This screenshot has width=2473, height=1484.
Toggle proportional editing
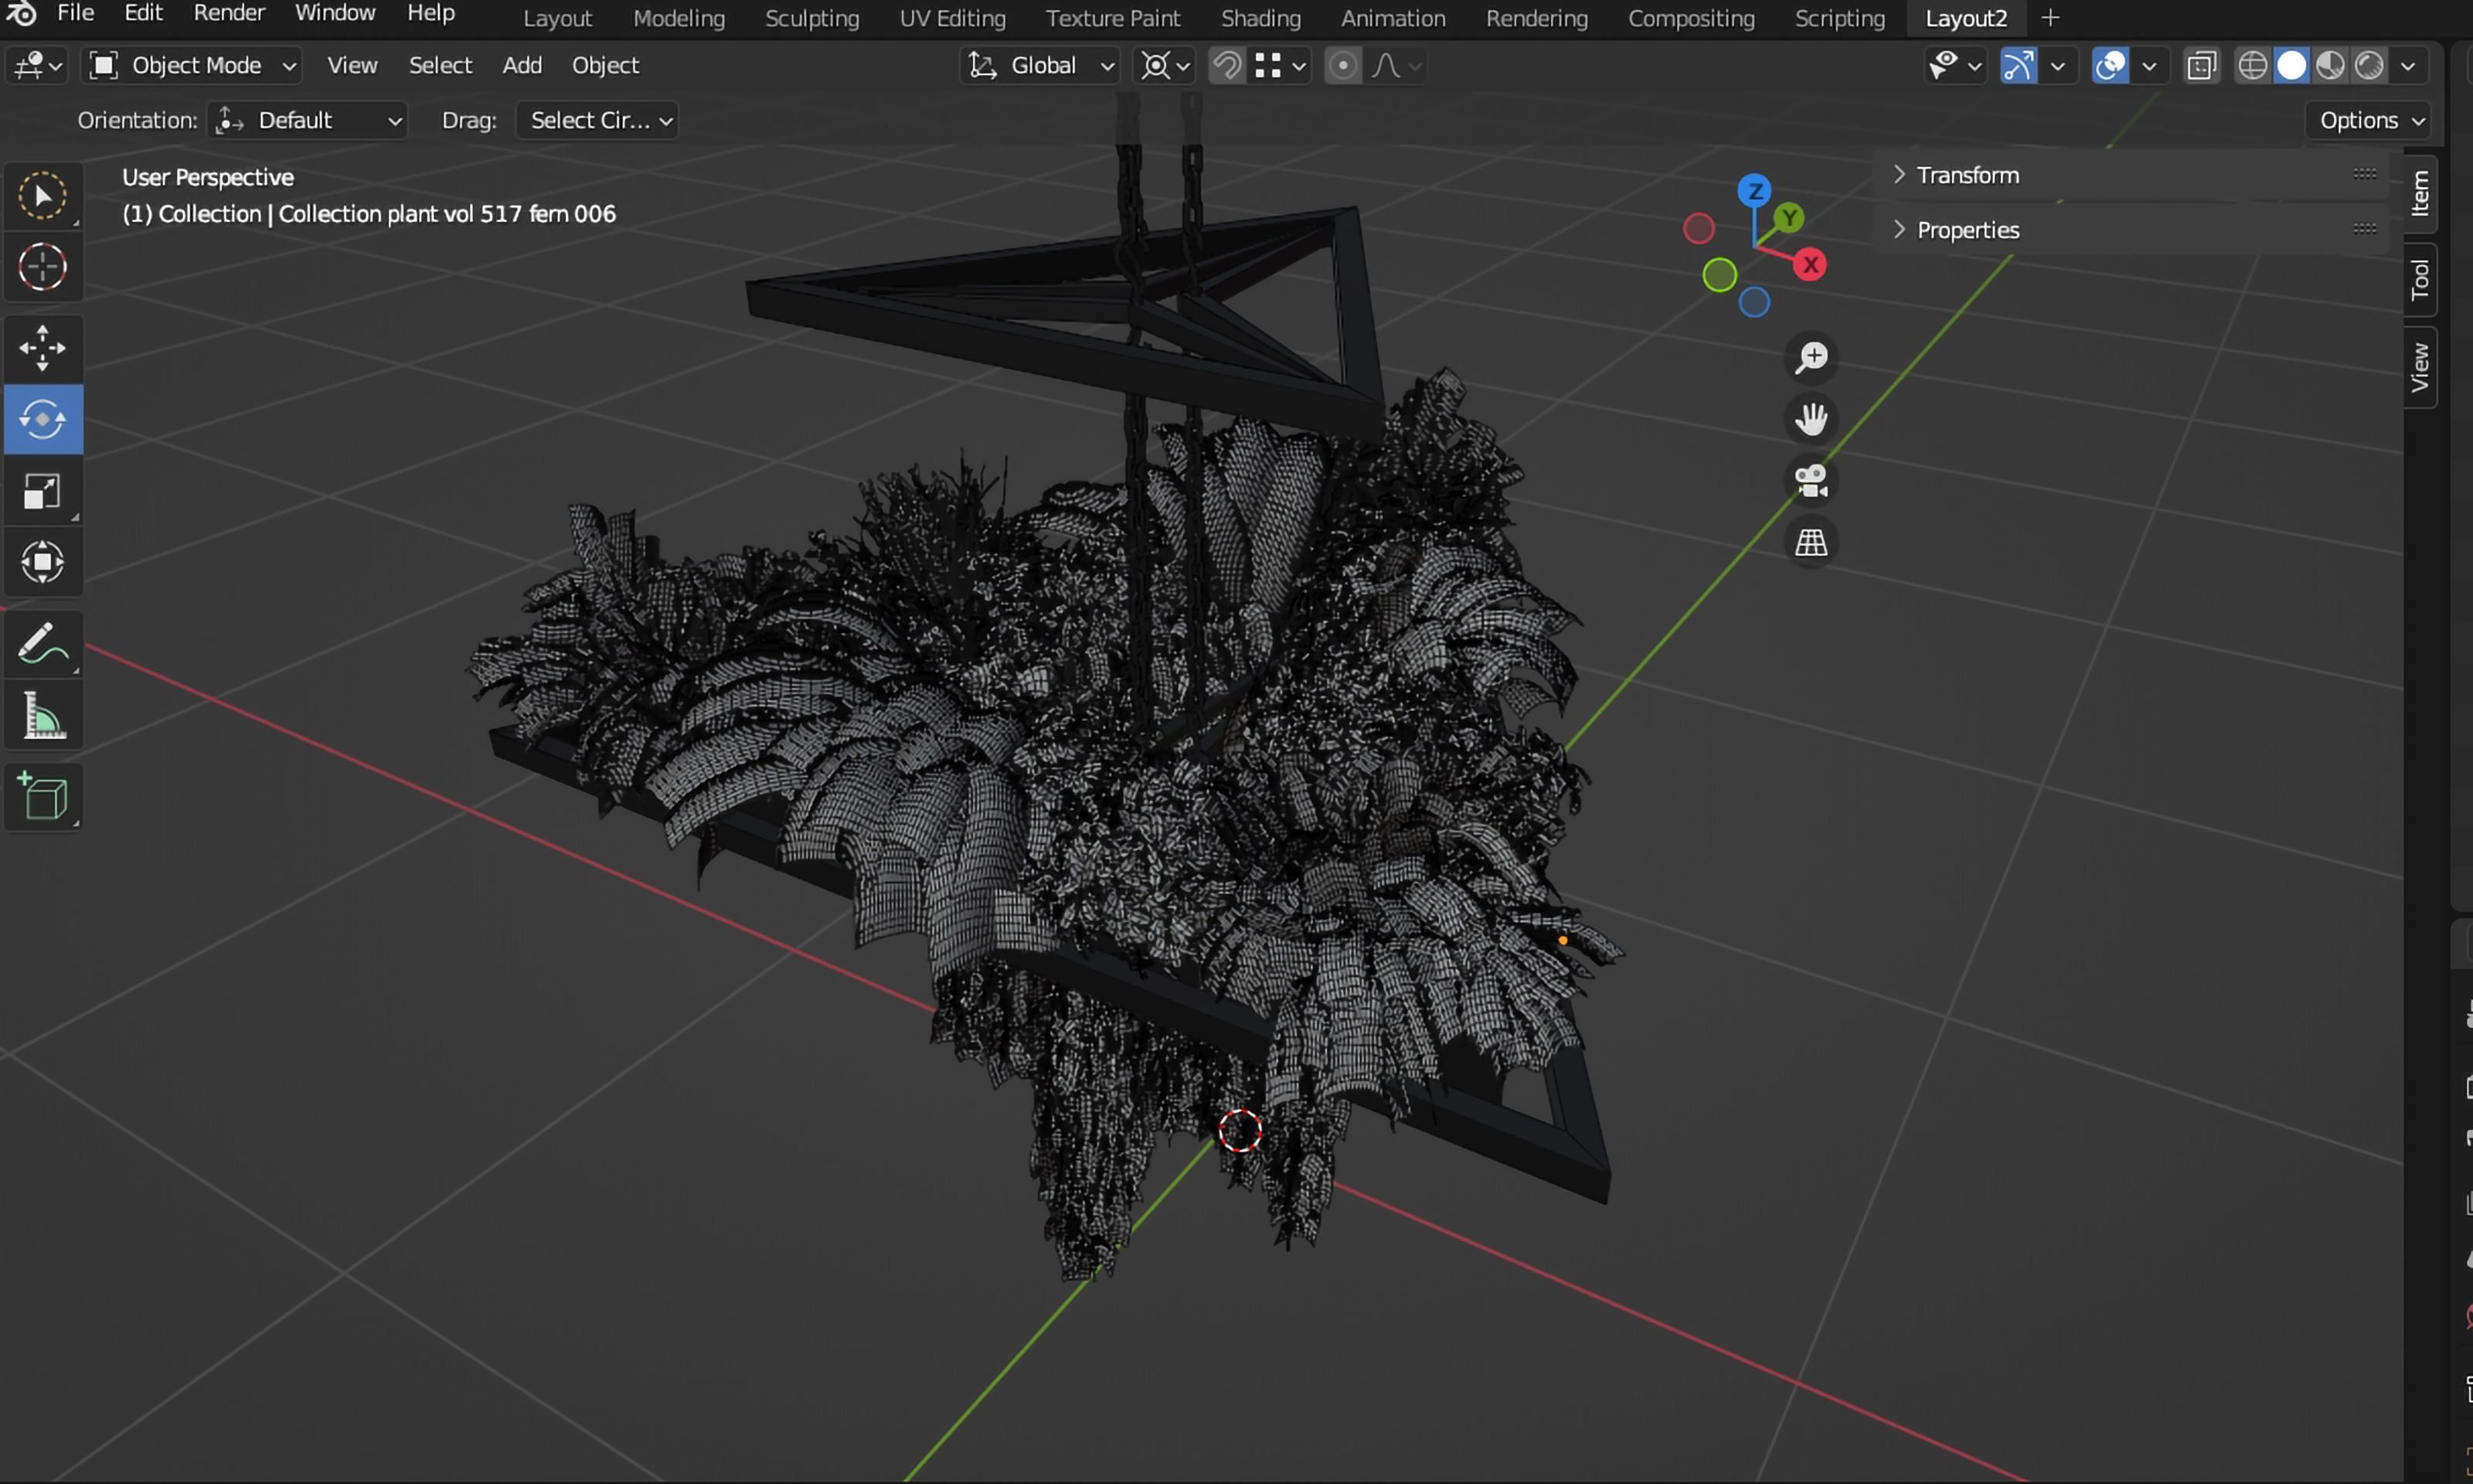tap(1342, 66)
